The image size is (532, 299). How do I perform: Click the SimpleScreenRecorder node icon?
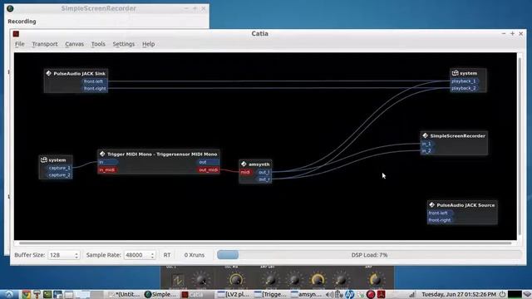coord(425,135)
